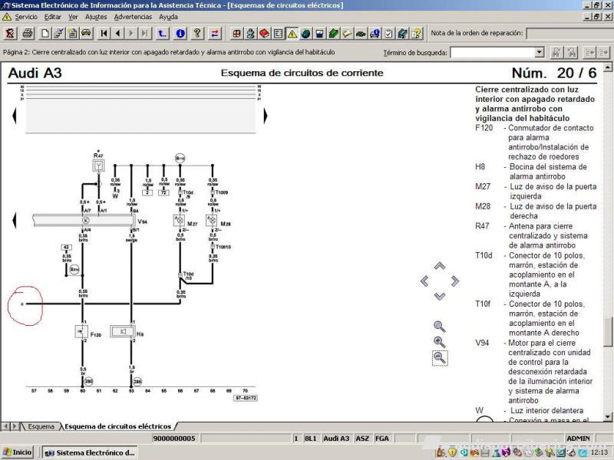Screen dimensions: 614x460
Task: Click the blue 't..' toolbar icon
Action: (162, 33)
